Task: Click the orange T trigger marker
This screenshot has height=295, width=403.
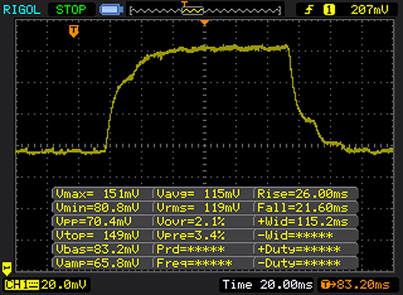Action: [73, 30]
